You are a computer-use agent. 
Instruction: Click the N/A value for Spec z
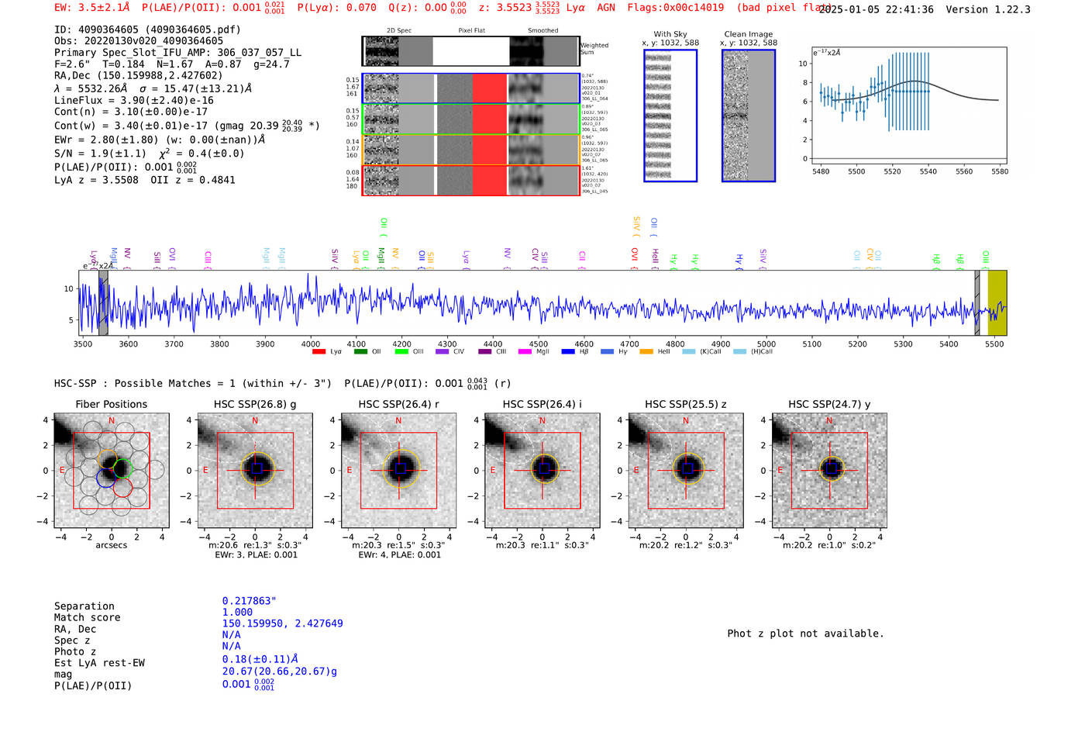click(x=232, y=634)
